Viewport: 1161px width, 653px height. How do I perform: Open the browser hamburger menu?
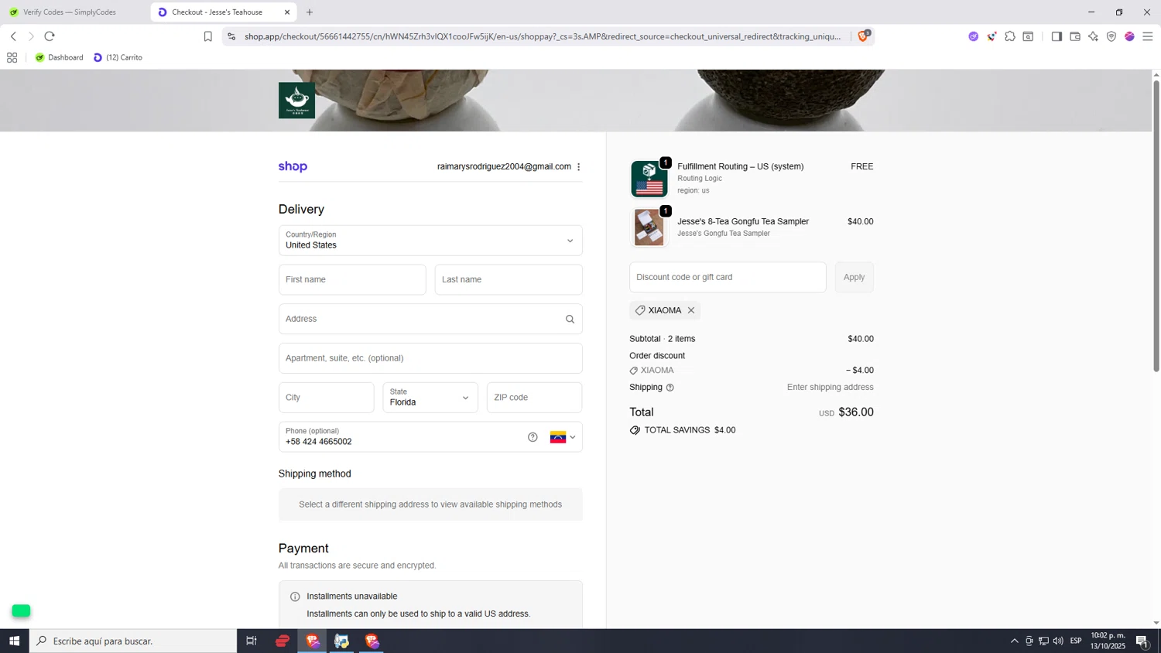(x=1148, y=36)
